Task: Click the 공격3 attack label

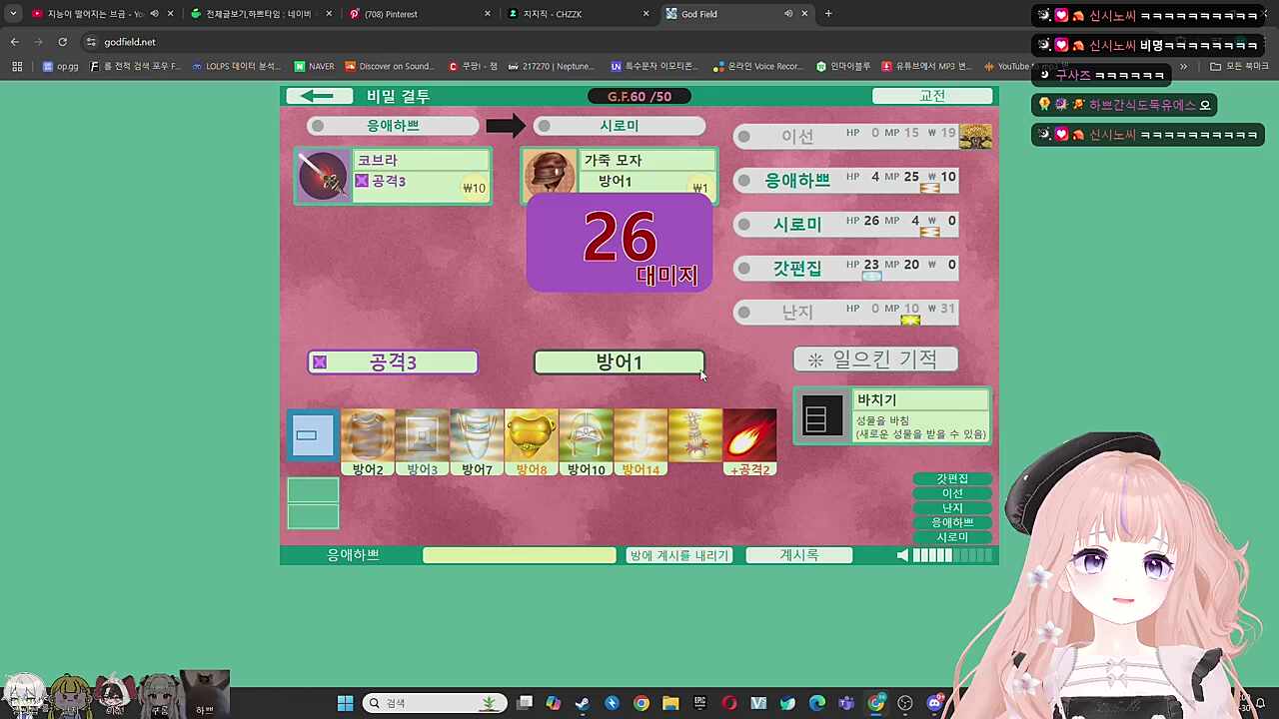Action: click(x=393, y=362)
